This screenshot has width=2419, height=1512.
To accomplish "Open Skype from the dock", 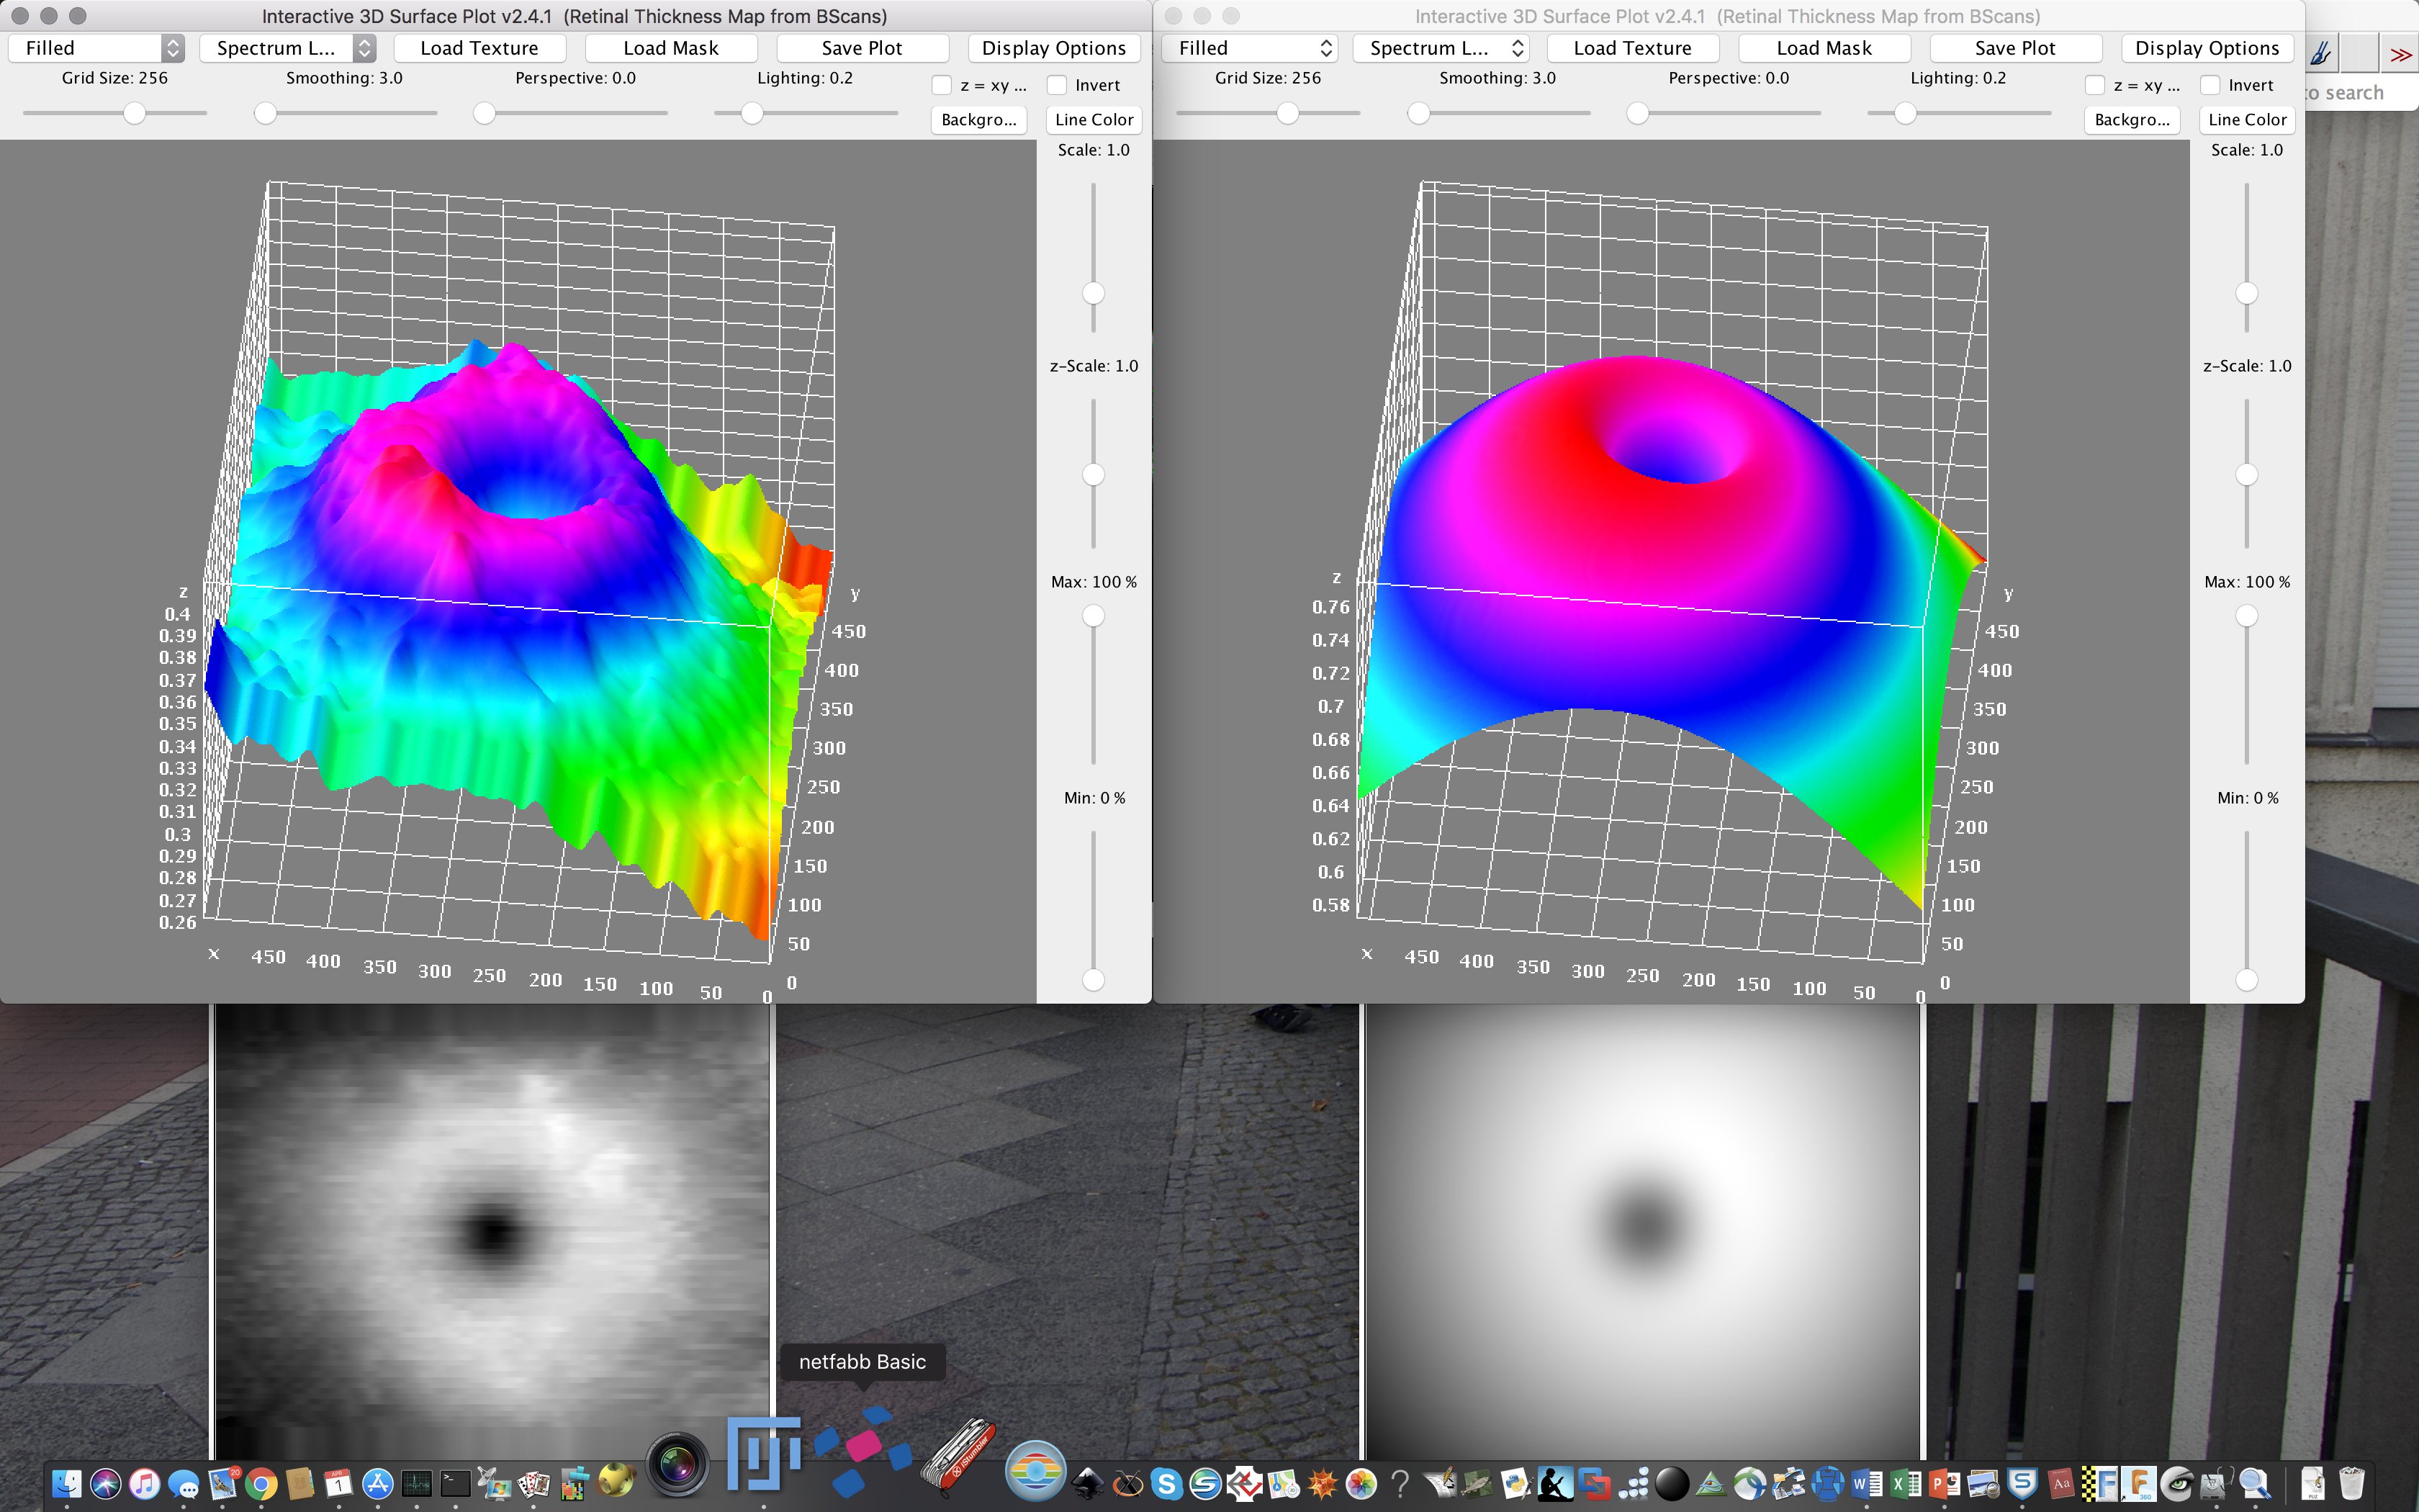I will 1166,1484.
